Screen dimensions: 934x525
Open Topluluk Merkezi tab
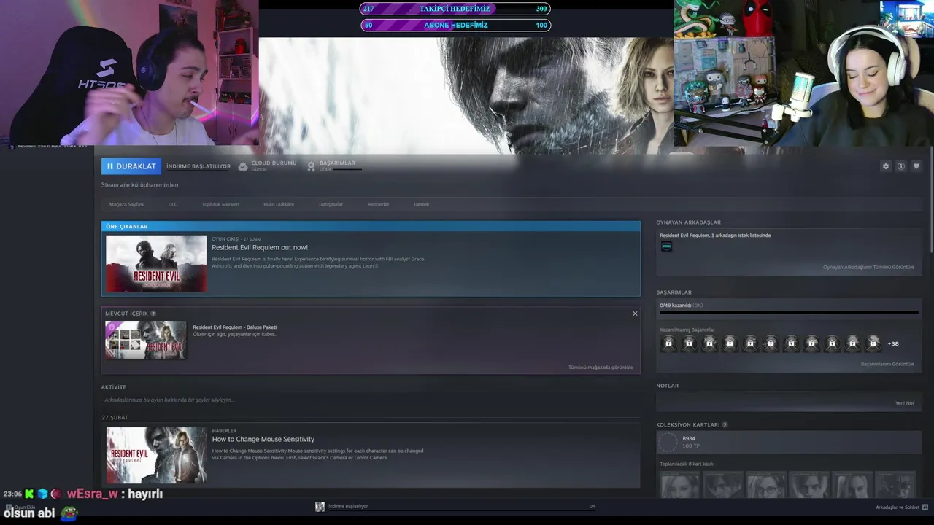(220, 204)
